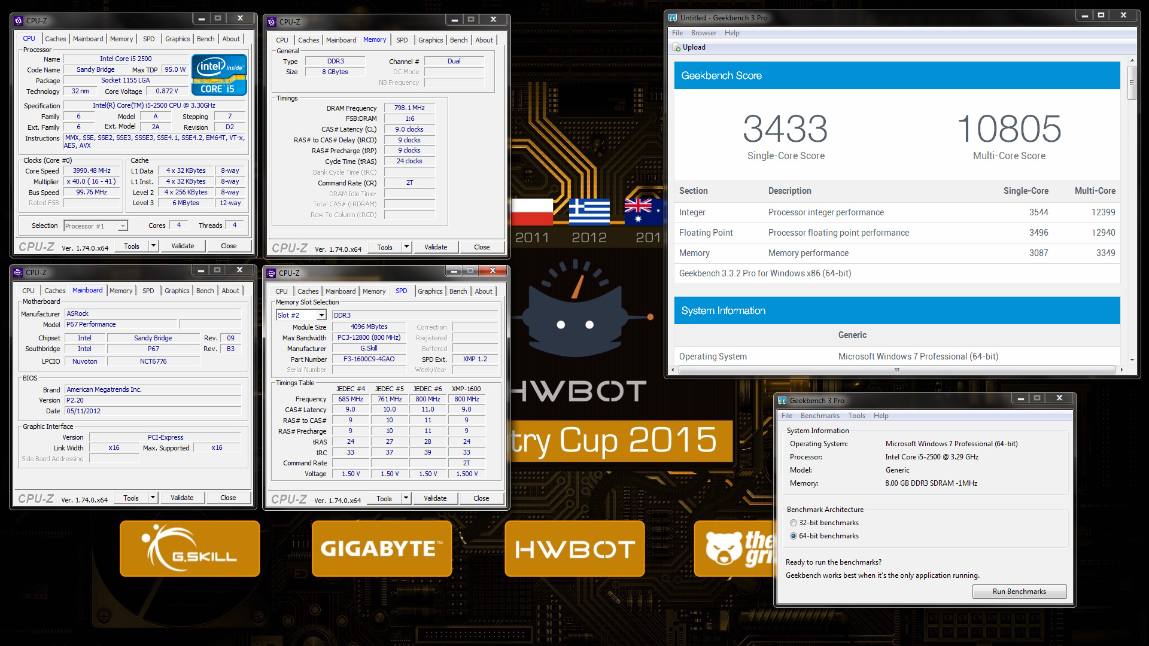Switch to Graphics tab in the Mainboard CPU-Z window

[177, 291]
